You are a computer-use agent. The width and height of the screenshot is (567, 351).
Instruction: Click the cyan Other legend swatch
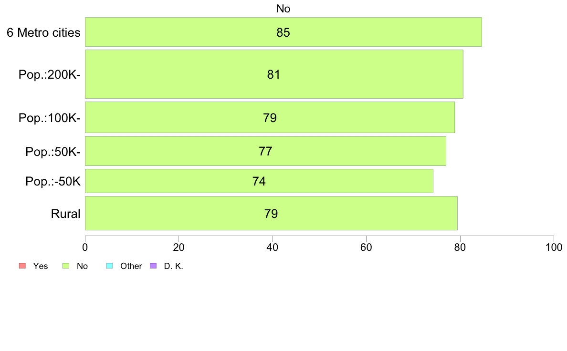click(110, 266)
